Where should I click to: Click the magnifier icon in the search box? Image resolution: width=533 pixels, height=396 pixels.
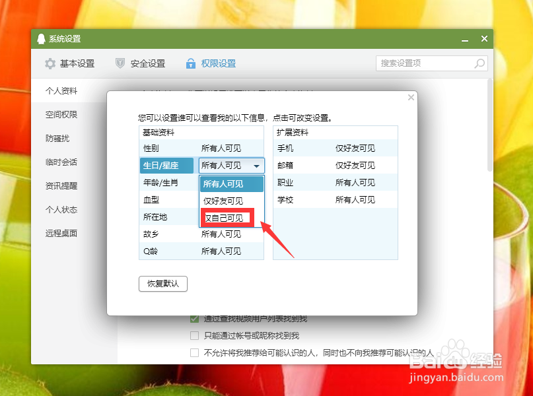[480, 63]
